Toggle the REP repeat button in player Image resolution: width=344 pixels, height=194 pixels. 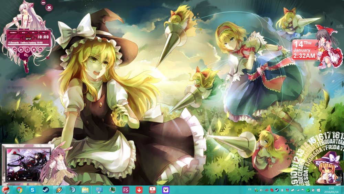tap(29, 36)
